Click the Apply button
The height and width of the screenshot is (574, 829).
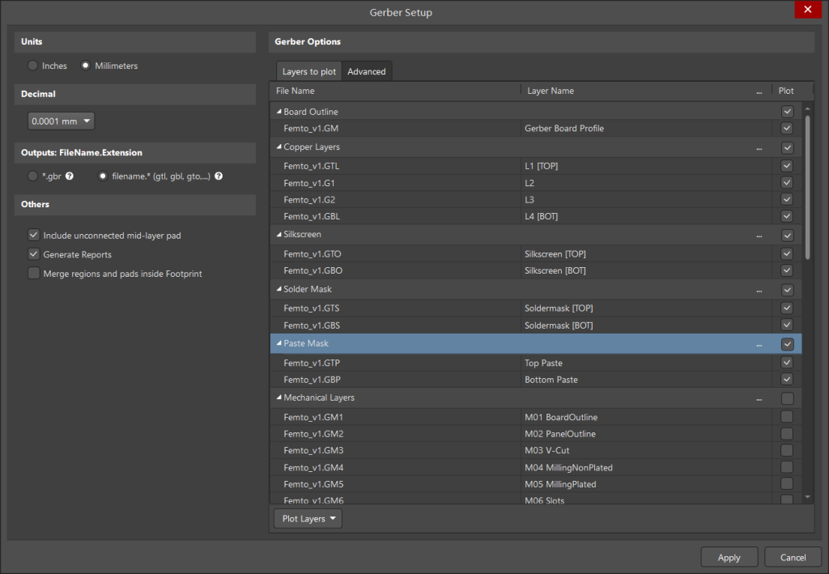click(729, 557)
